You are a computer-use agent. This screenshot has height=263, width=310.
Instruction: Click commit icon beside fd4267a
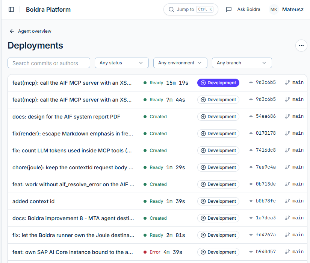point(251,235)
